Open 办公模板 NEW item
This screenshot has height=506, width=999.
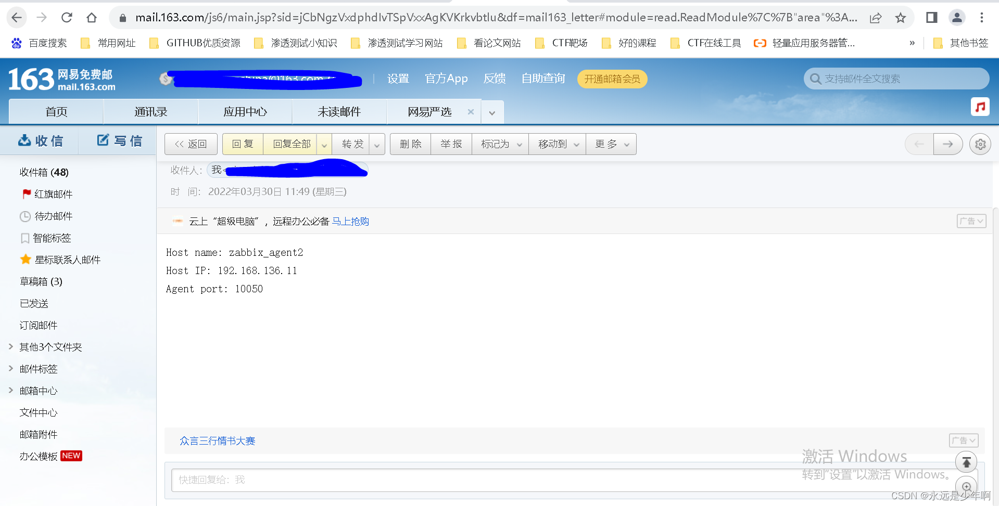point(50,456)
